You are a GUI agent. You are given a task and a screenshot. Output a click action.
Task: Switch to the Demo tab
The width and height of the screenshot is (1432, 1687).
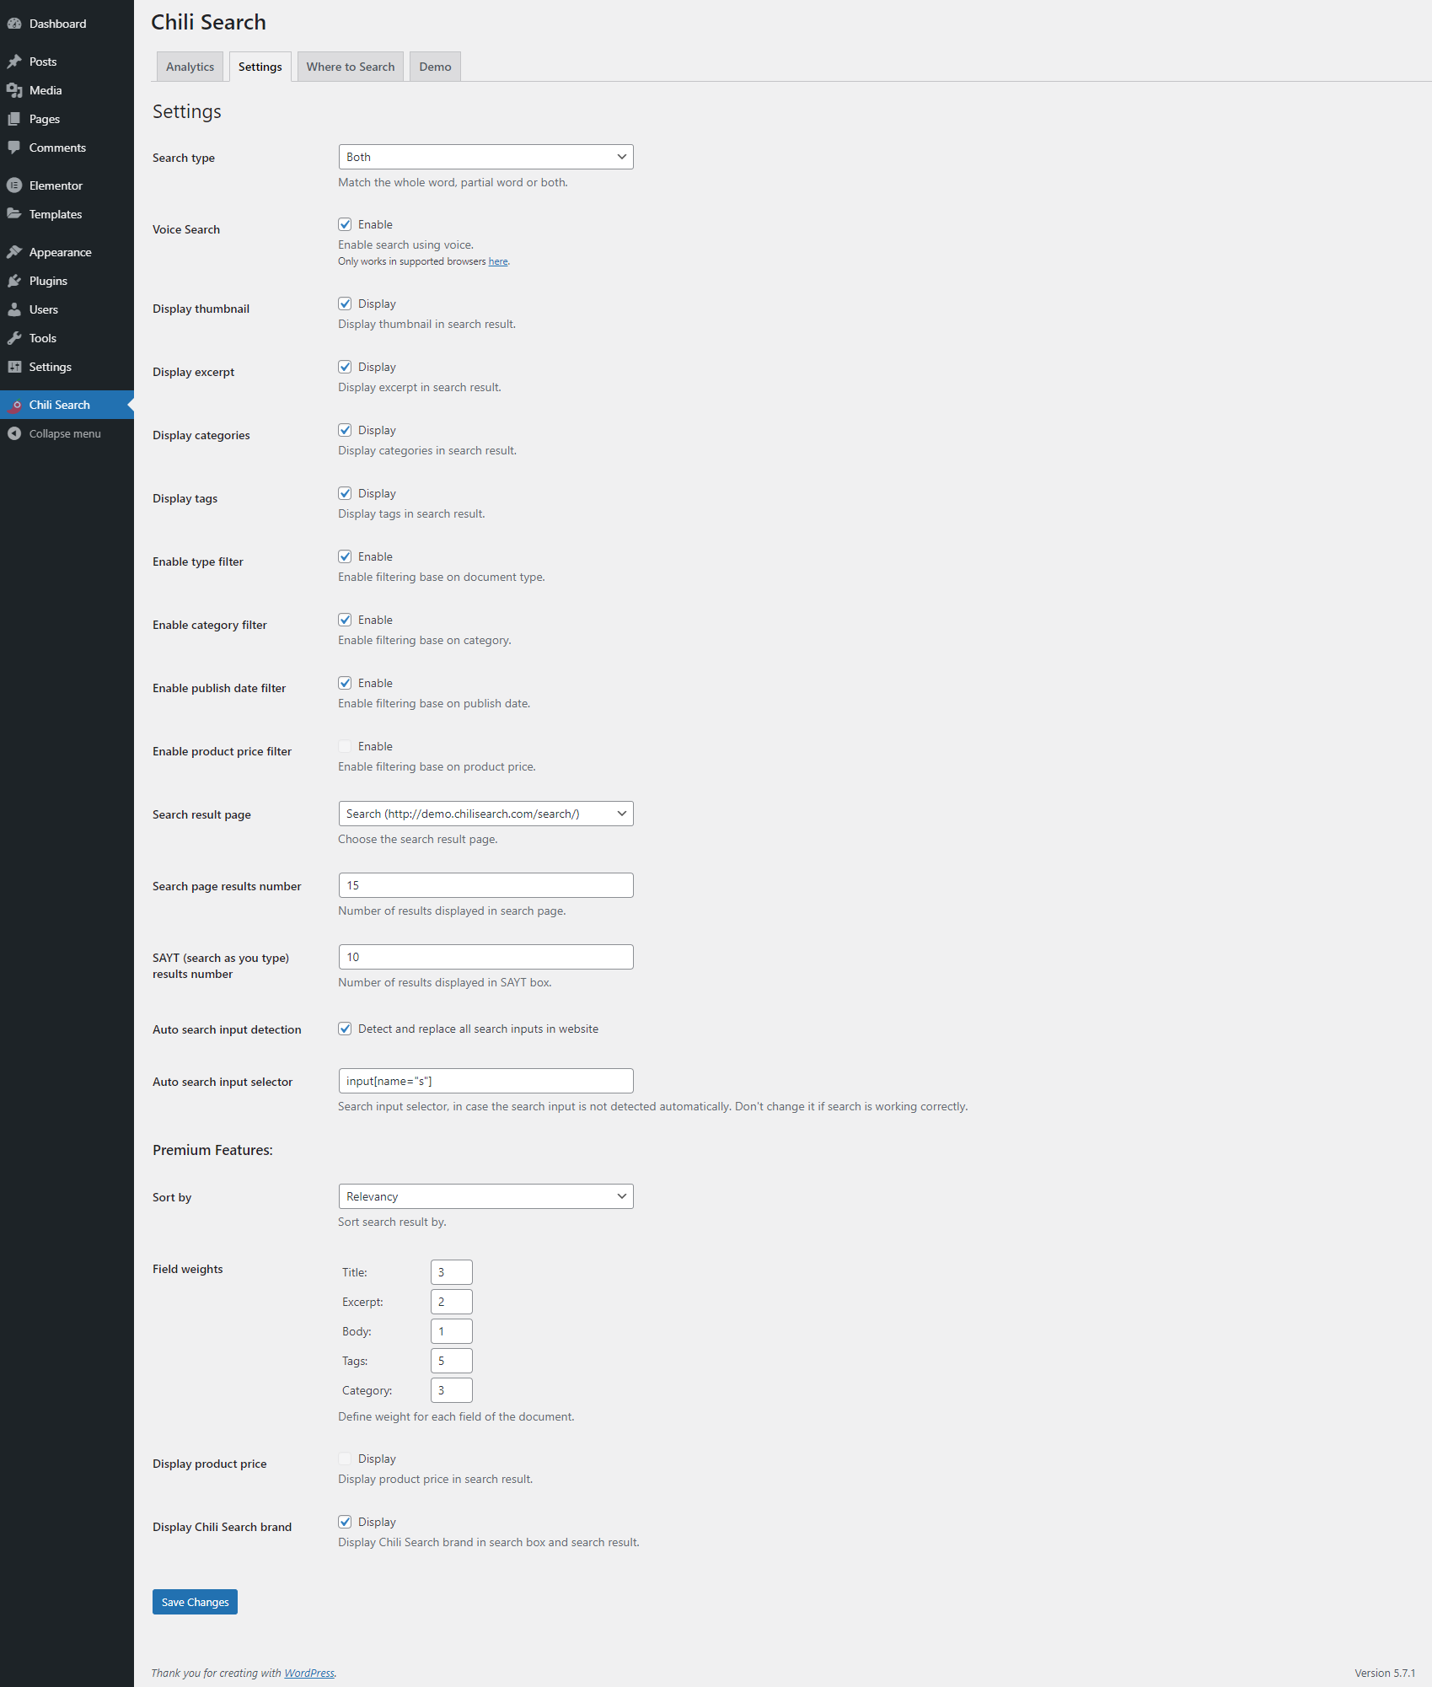tap(435, 67)
